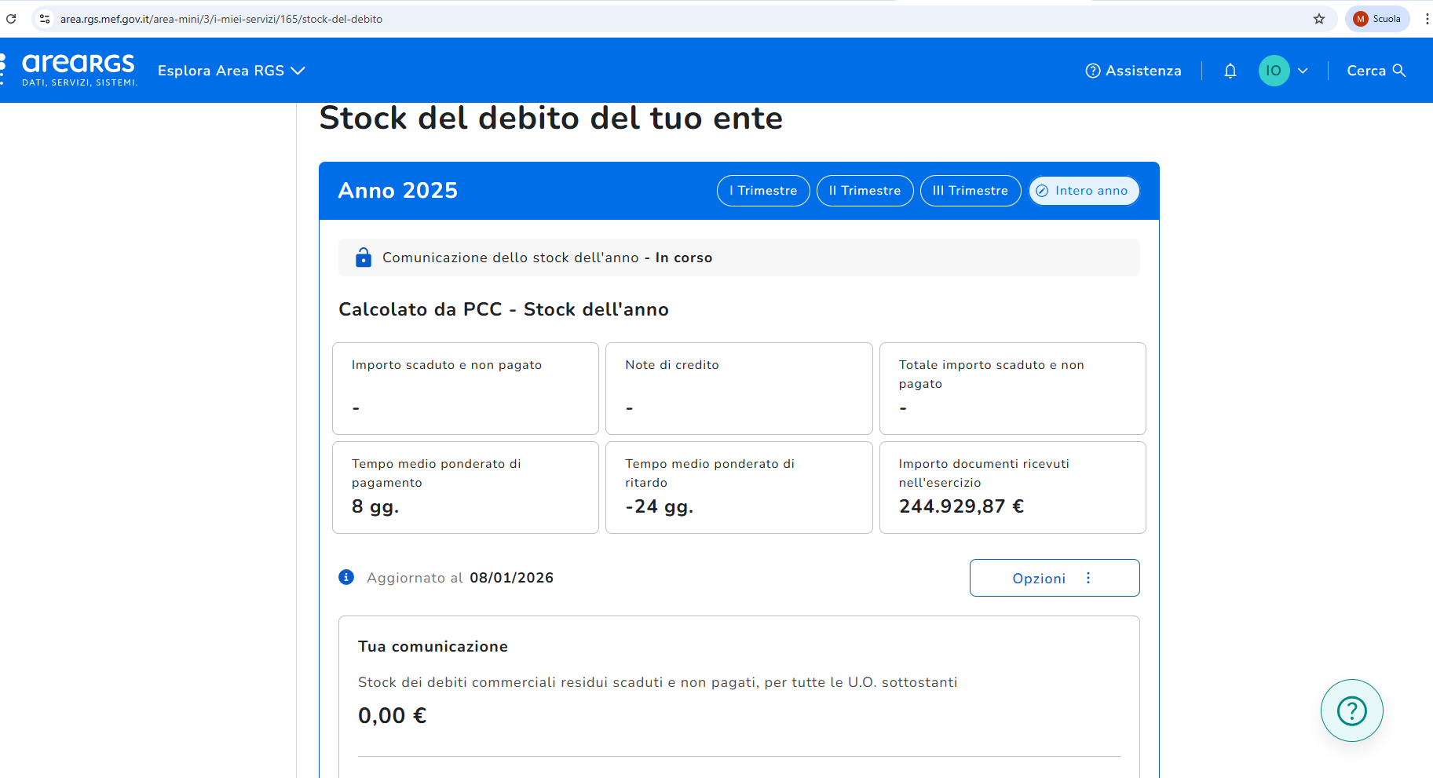
Task: View site information icon in address bar
Action: (x=45, y=19)
